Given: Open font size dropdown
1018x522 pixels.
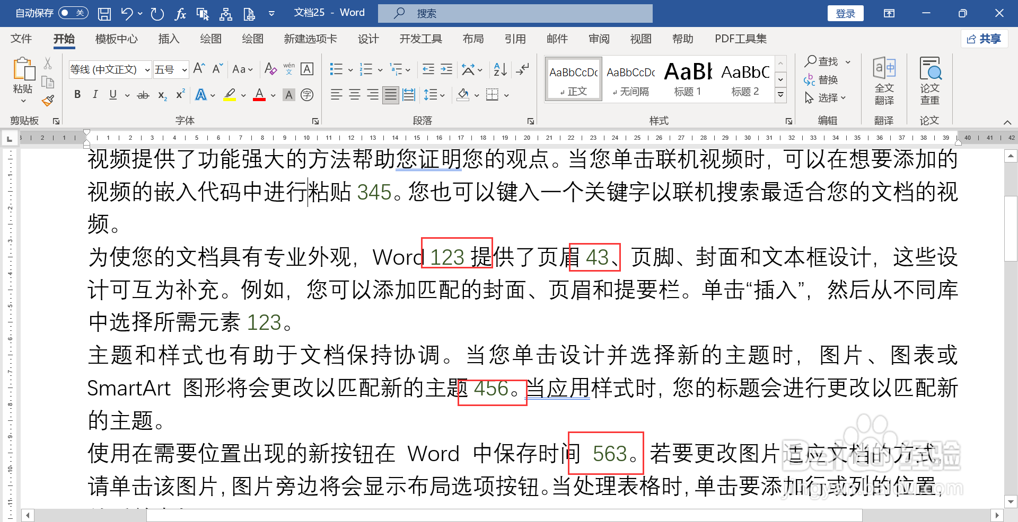Looking at the screenshot, I should [x=185, y=69].
